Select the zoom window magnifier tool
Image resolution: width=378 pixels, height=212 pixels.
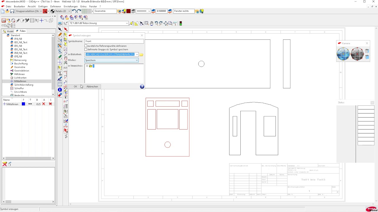coord(146,23)
